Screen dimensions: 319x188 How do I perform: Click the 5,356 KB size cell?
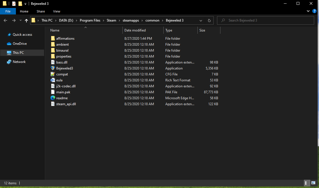pyautogui.click(x=212, y=68)
